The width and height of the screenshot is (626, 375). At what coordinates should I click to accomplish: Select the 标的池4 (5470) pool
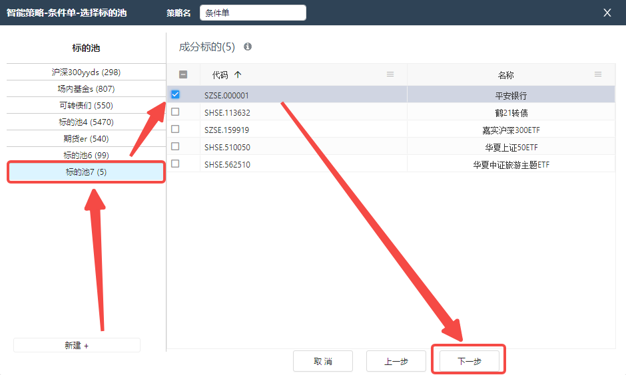click(86, 122)
